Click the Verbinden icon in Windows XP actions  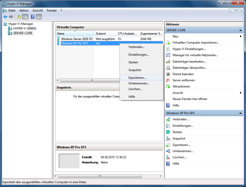click(168, 119)
